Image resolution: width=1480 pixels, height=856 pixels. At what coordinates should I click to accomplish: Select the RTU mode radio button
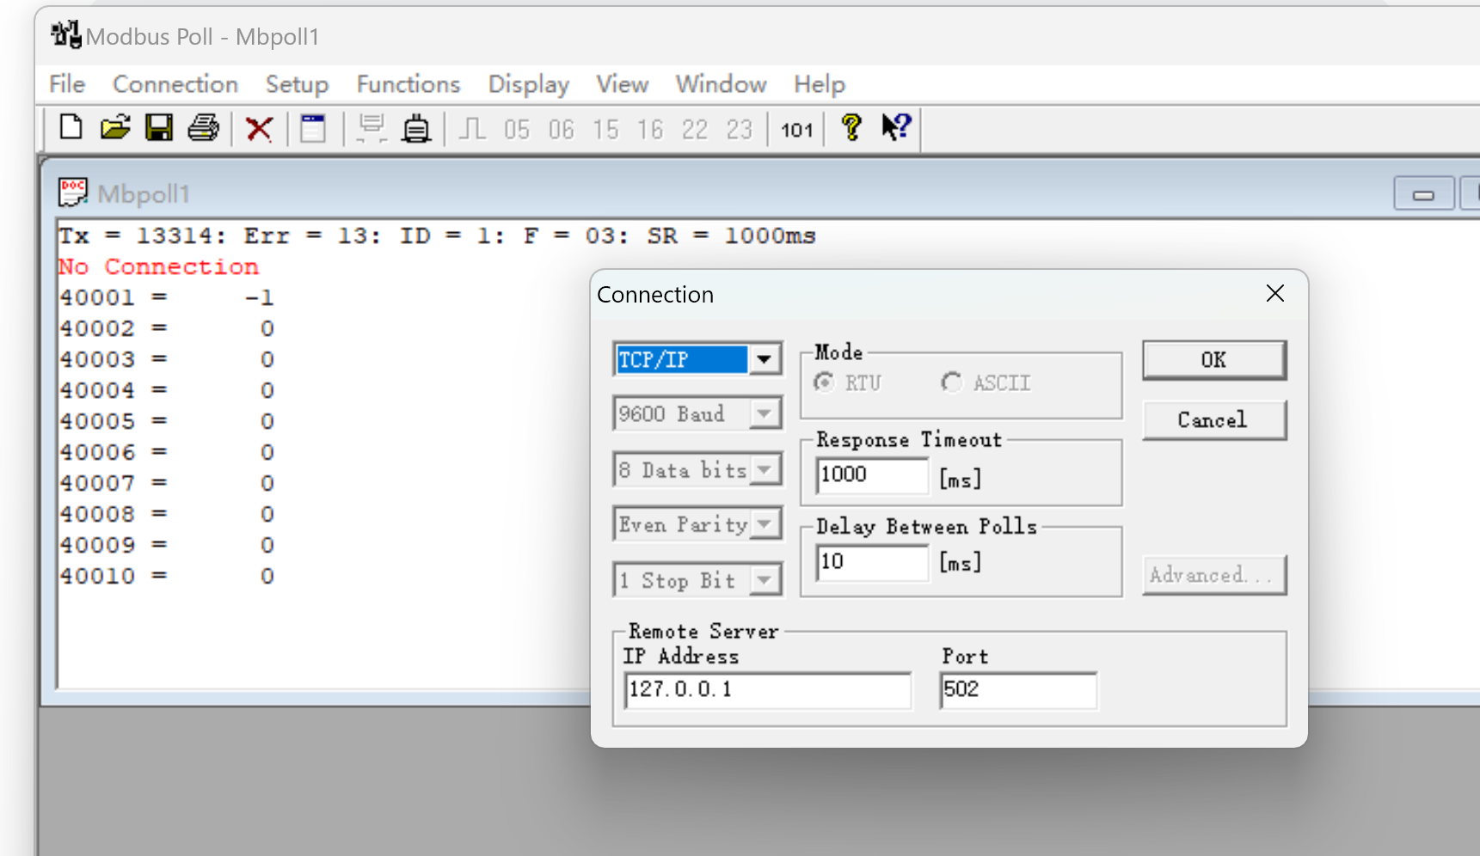pyautogui.click(x=824, y=382)
